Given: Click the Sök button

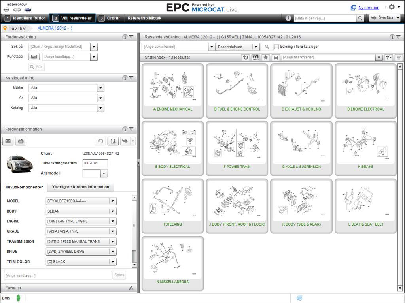Looking at the screenshot, I should 36,67.
